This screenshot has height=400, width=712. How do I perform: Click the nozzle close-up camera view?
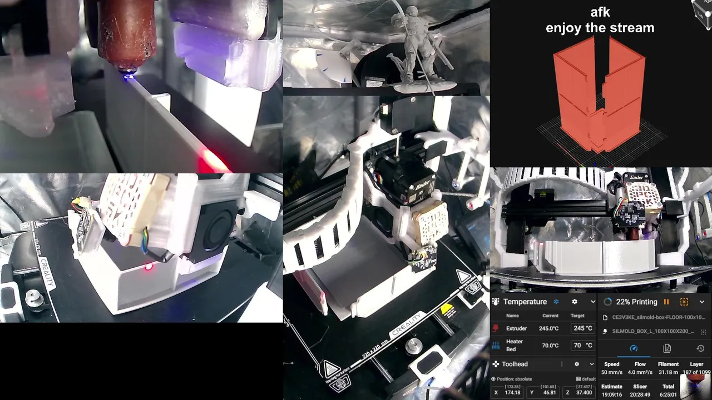click(x=141, y=86)
